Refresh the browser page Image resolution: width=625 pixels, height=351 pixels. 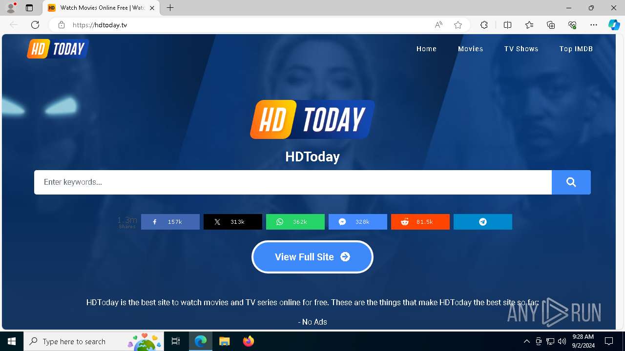coord(35,25)
